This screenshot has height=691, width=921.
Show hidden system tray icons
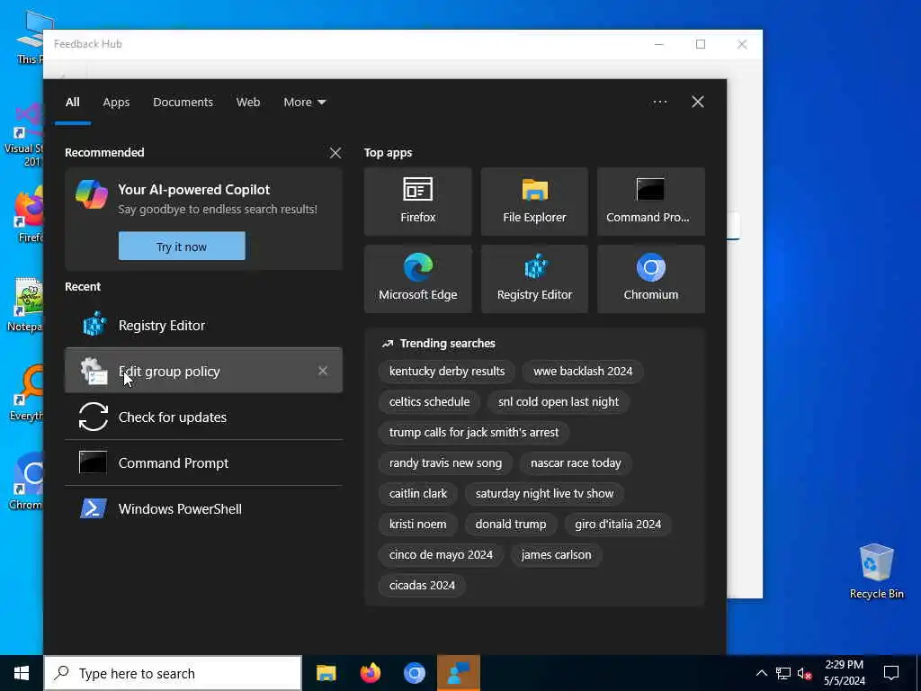pos(761,673)
